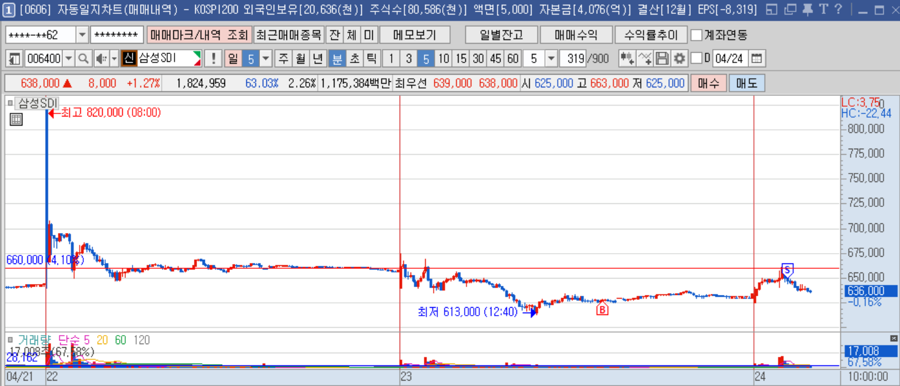
Task: Select 월 monthly chart toggle
Action: [300, 59]
